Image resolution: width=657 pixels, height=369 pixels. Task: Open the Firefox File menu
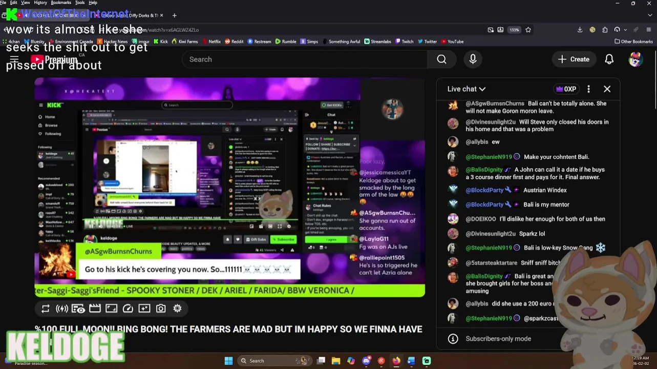tap(3, 3)
